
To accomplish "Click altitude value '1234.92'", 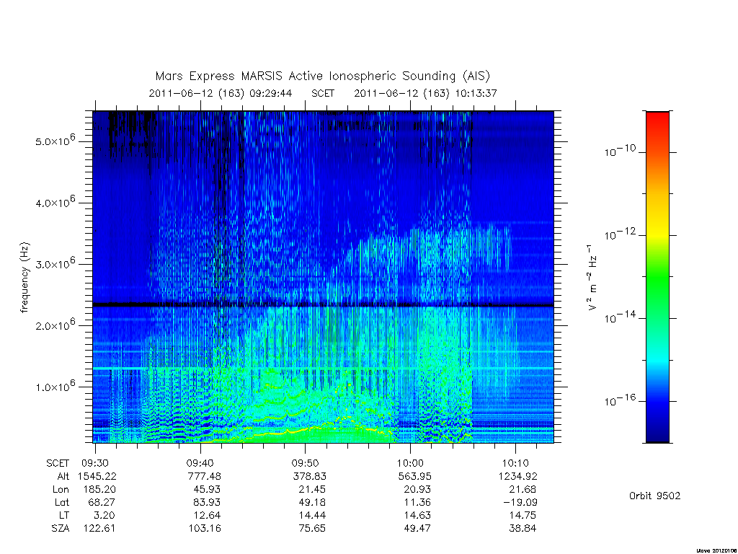I will click(517, 476).
